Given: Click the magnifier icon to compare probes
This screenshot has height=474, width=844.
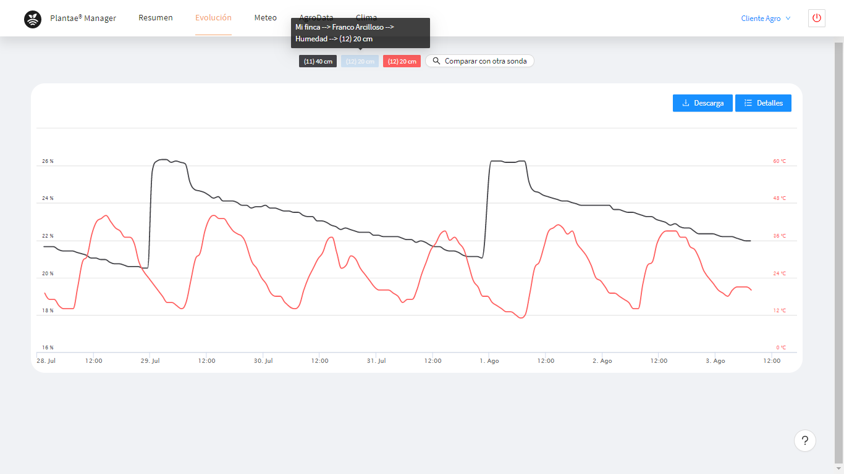Looking at the screenshot, I should click(436, 61).
